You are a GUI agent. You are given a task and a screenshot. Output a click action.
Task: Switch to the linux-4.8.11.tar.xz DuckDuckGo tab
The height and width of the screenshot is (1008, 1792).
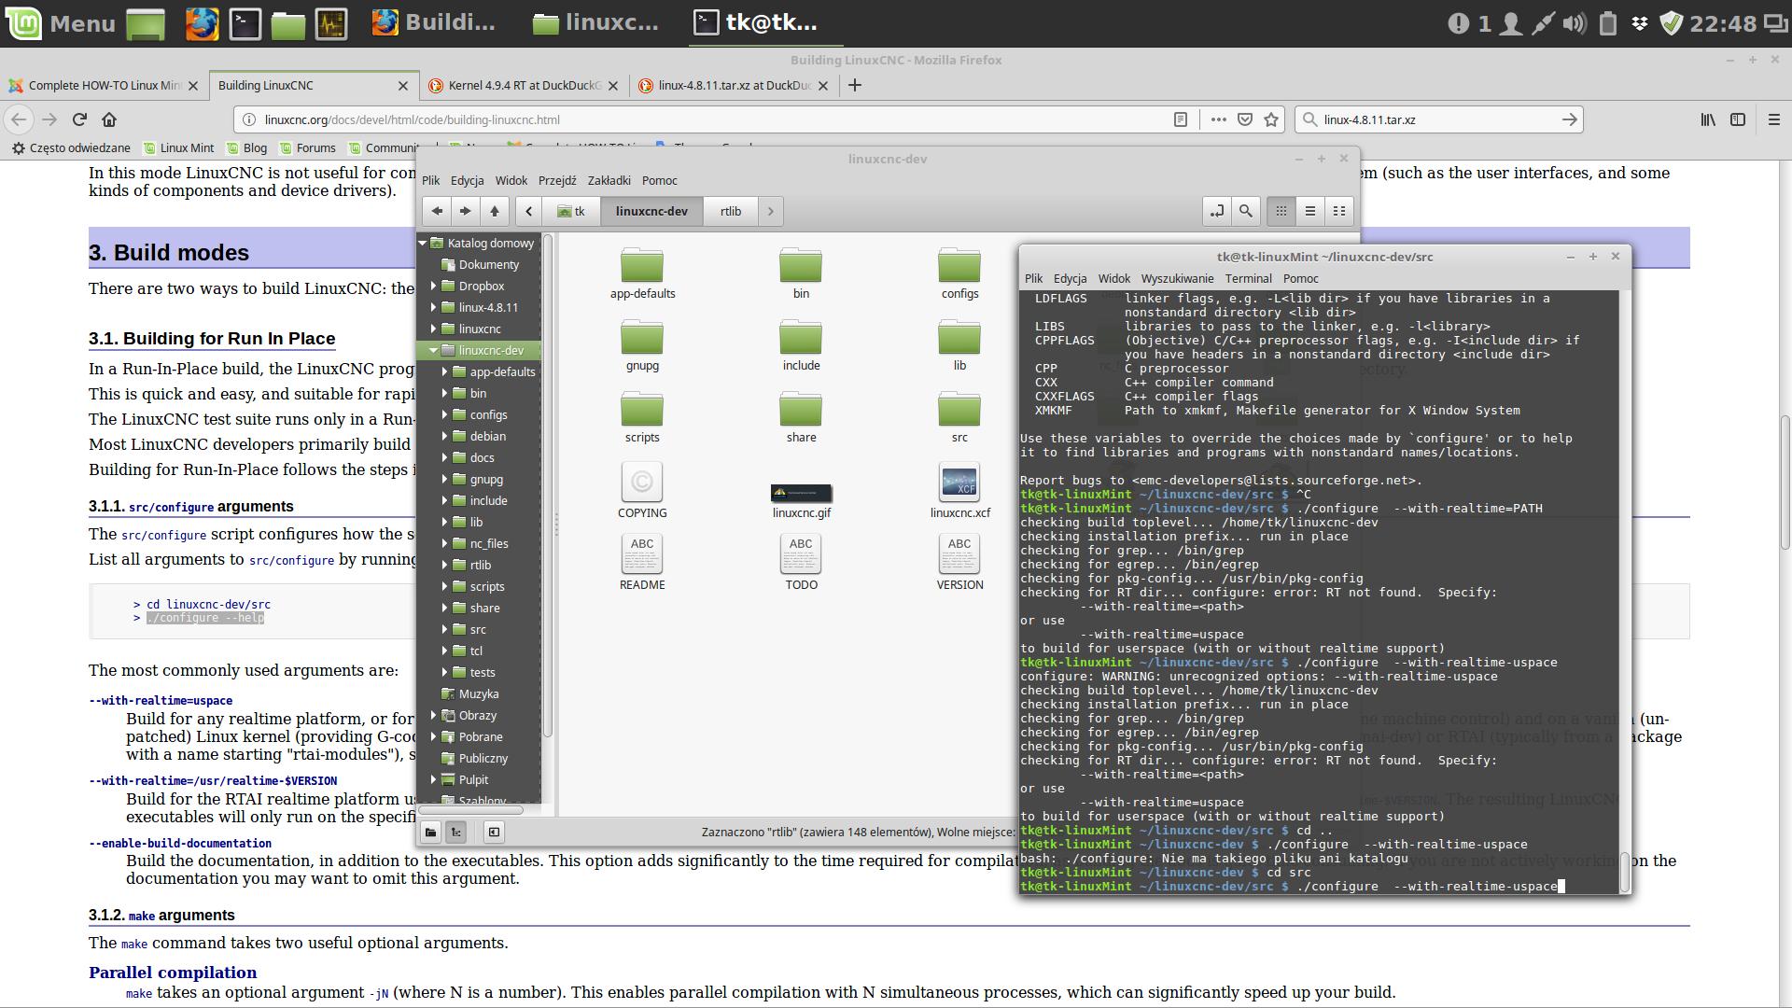pyautogui.click(x=734, y=85)
